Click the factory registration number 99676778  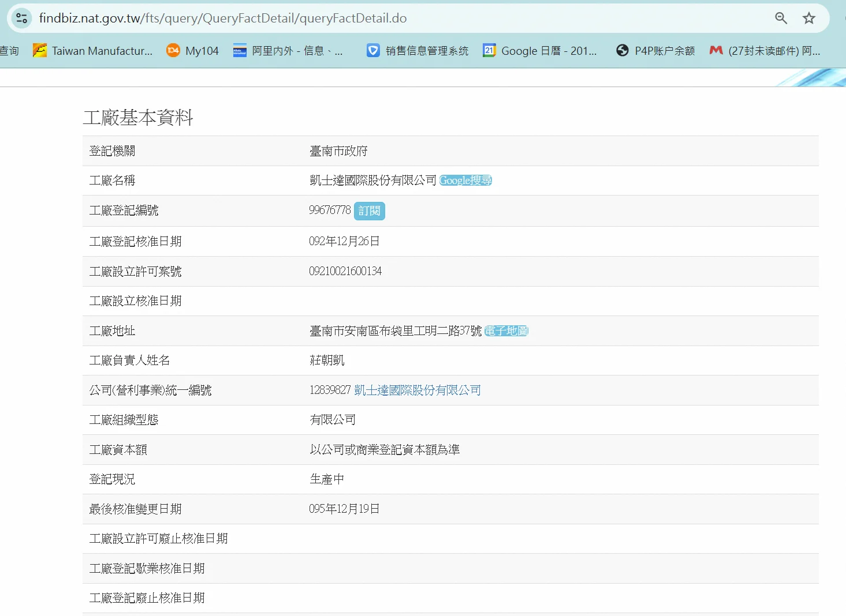(330, 210)
